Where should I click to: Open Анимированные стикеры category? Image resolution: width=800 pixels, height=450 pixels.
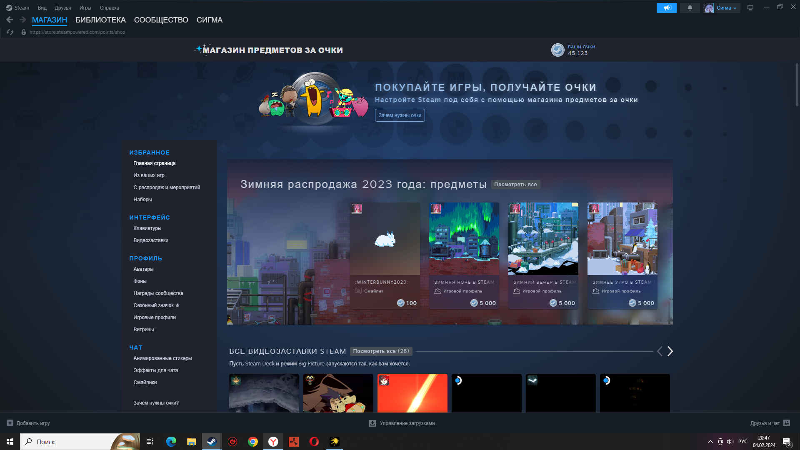pos(162,358)
